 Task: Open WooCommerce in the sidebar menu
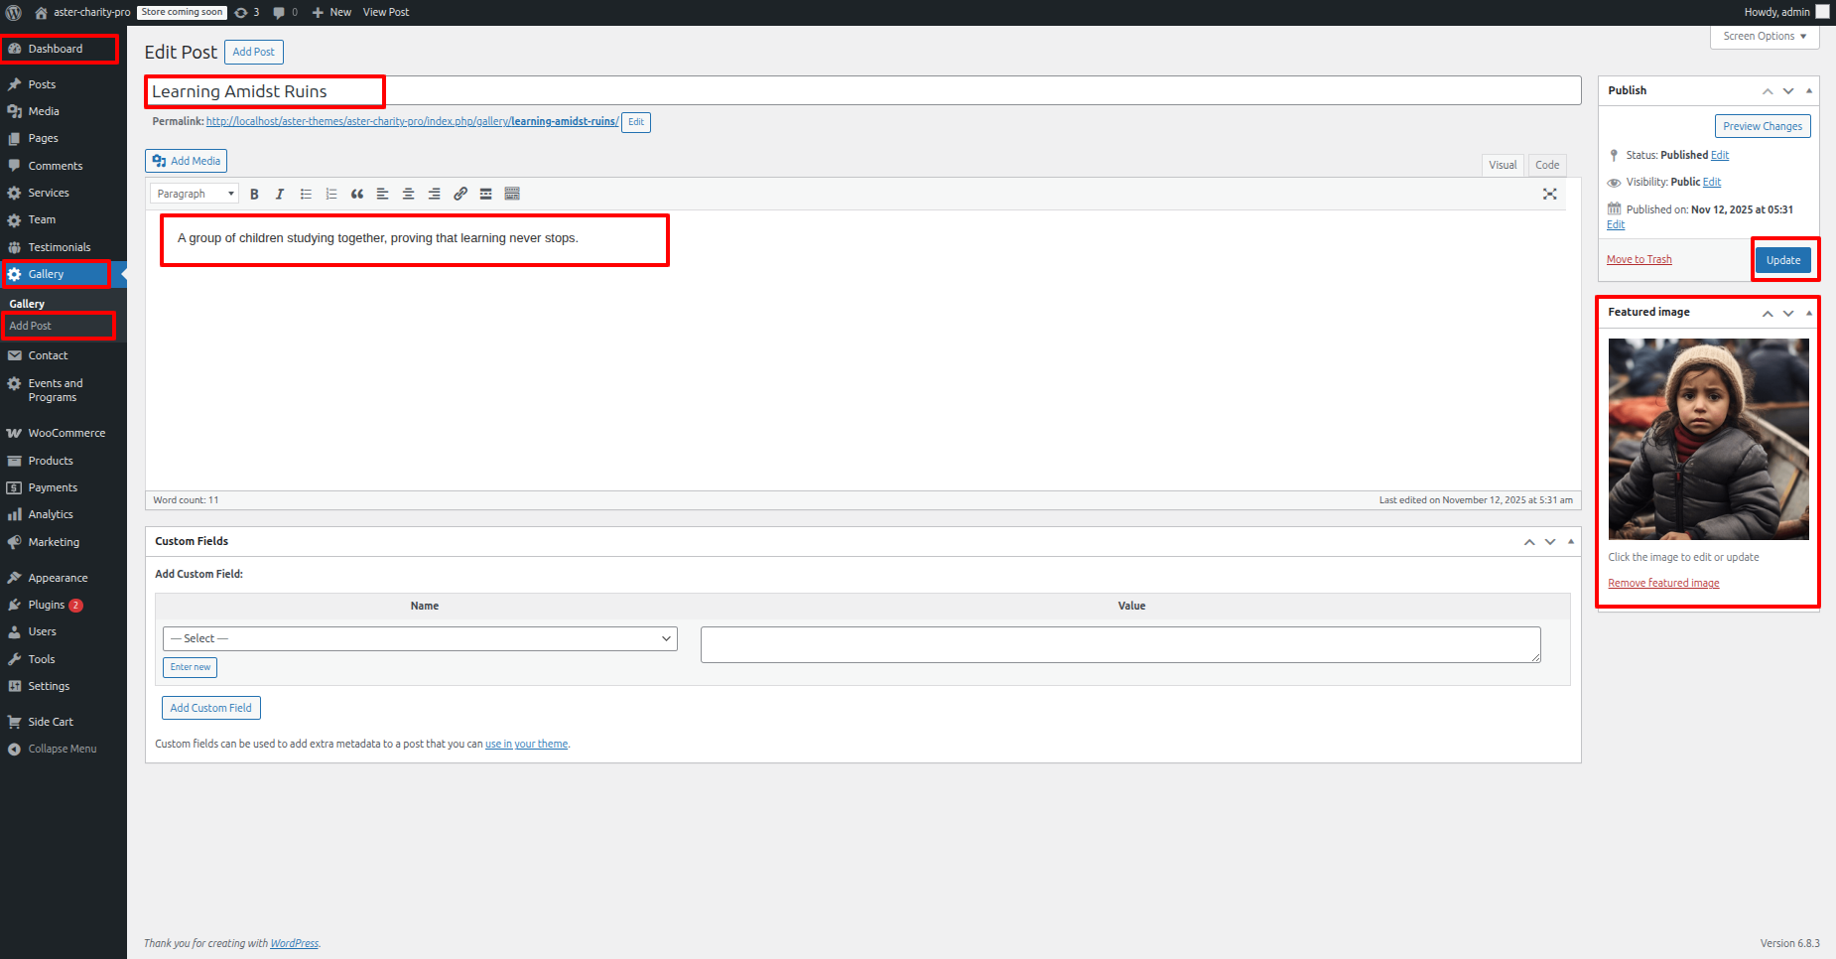(x=66, y=434)
